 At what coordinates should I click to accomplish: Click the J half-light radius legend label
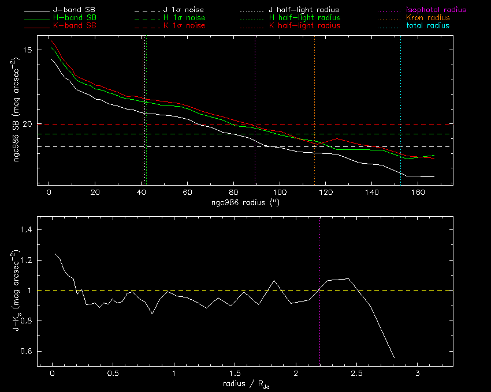click(304, 10)
